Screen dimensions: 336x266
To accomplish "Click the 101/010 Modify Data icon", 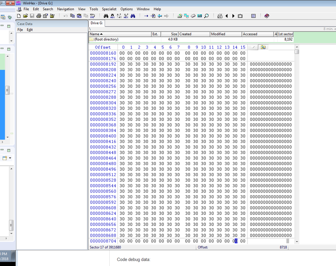I will click(x=92, y=16).
